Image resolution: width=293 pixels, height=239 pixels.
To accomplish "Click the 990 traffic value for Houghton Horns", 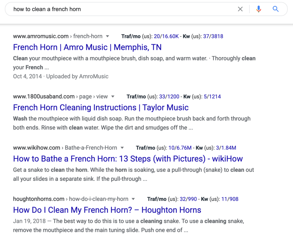I will click(193, 199).
